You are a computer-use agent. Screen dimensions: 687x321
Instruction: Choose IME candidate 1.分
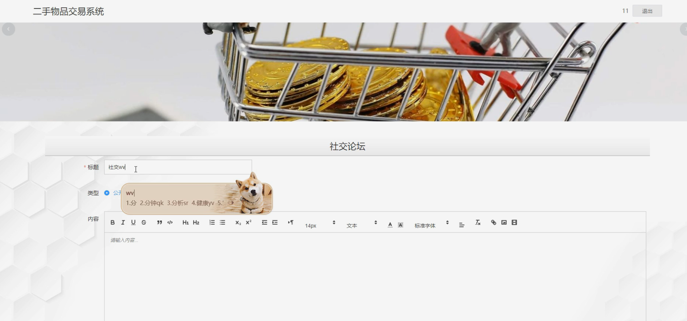(x=131, y=203)
